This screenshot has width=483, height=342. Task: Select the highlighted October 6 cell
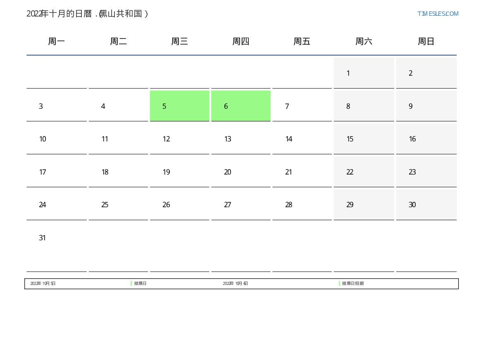(240, 106)
